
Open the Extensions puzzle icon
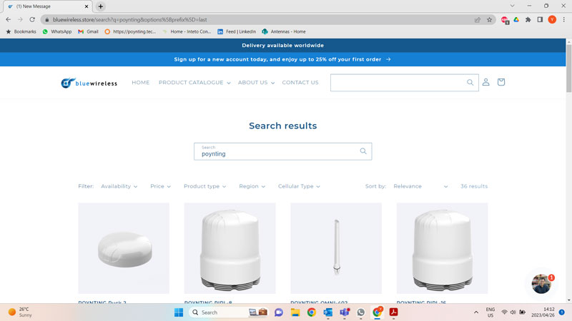(x=528, y=20)
